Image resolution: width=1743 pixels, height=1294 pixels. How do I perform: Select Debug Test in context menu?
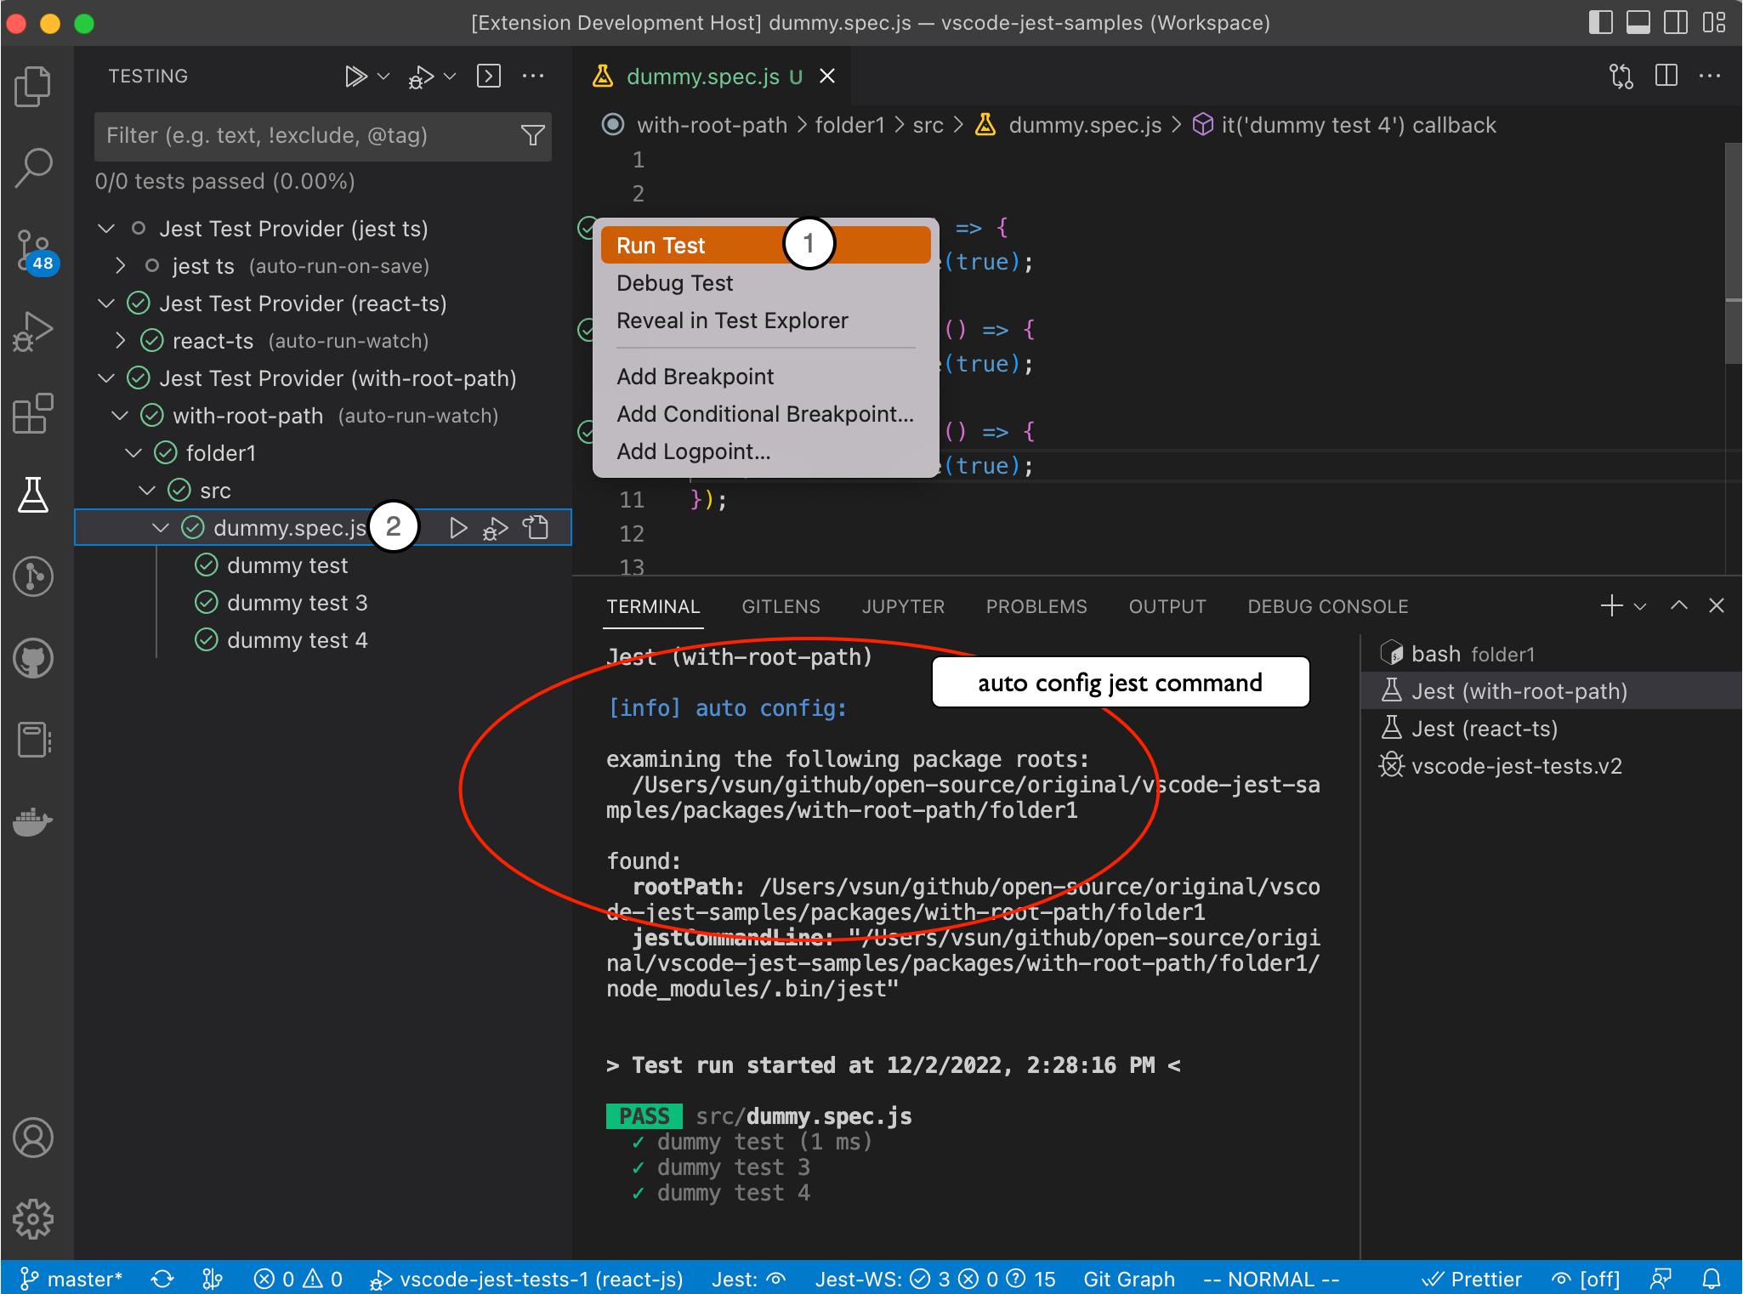coord(675,283)
